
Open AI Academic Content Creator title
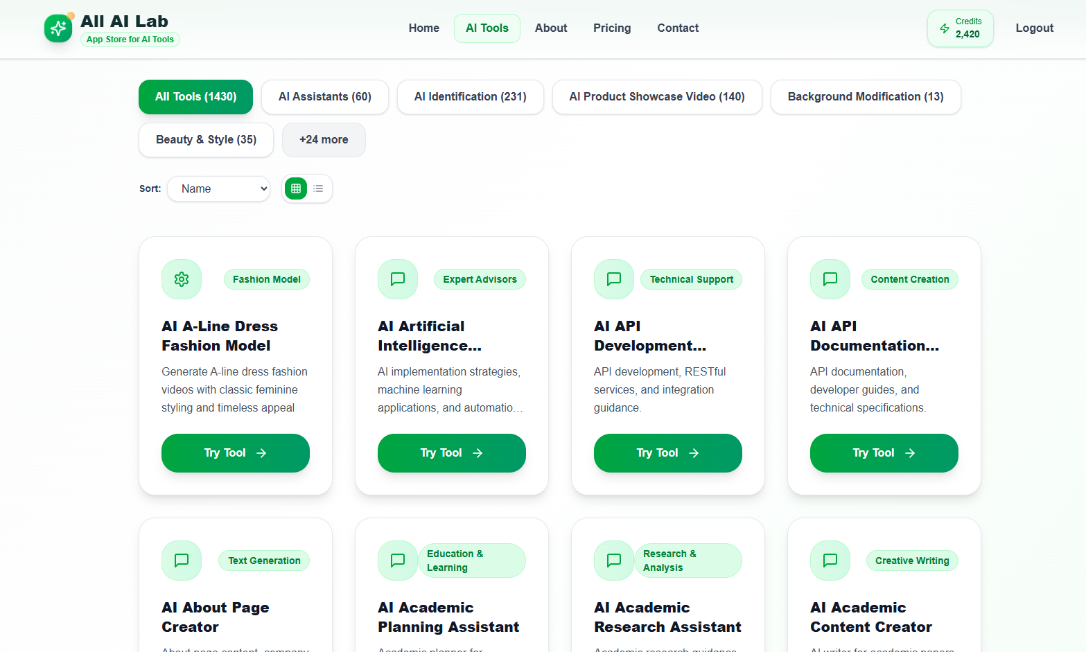tap(871, 617)
